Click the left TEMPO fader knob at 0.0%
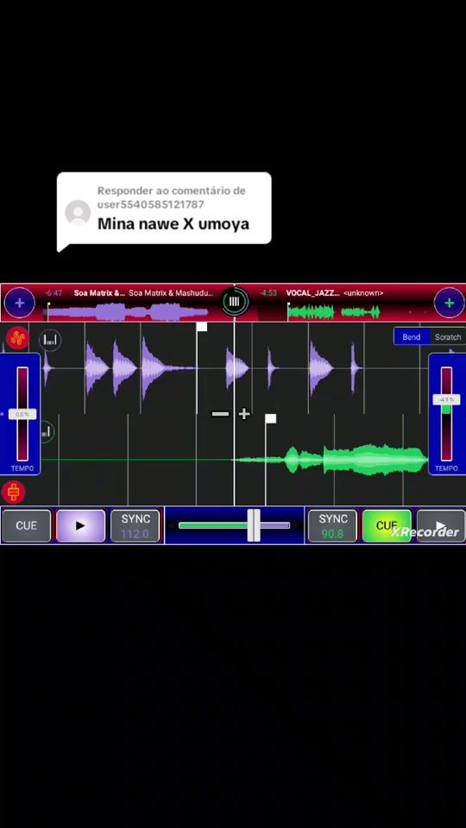Image resolution: width=466 pixels, height=828 pixels. point(22,415)
